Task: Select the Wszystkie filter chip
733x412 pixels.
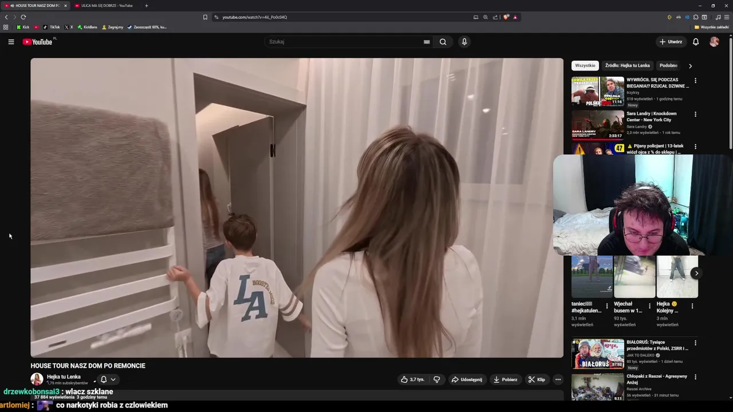Action: tap(585, 66)
